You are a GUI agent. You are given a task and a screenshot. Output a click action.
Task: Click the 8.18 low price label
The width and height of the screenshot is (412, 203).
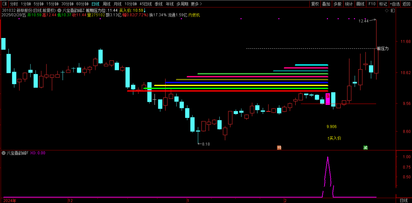tap(206, 144)
